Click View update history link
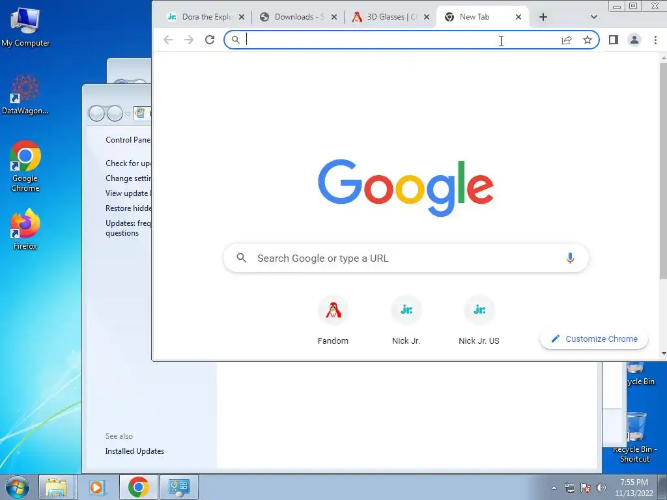The image size is (667, 500). [128, 193]
